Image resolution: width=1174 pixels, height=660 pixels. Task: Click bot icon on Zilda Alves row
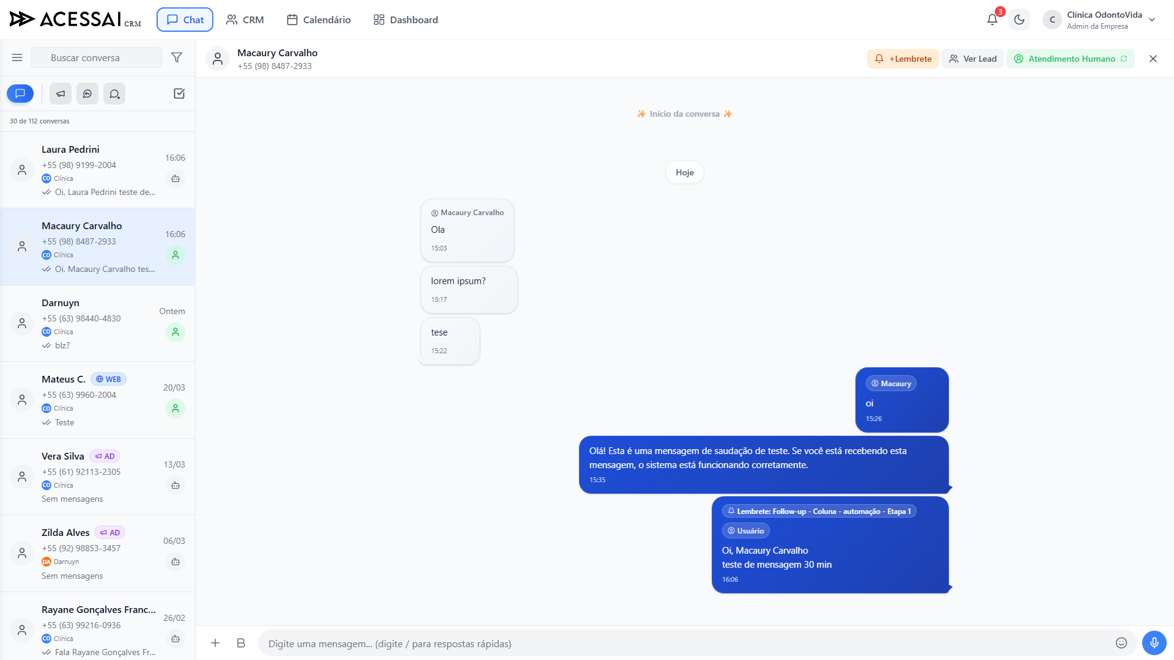click(175, 562)
